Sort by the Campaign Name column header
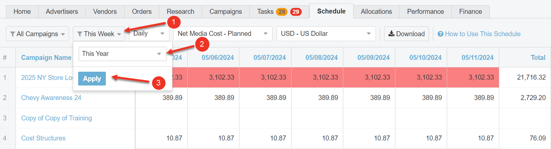Screen dimensions: 551x149 pyautogui.click(x=46, y=58)
